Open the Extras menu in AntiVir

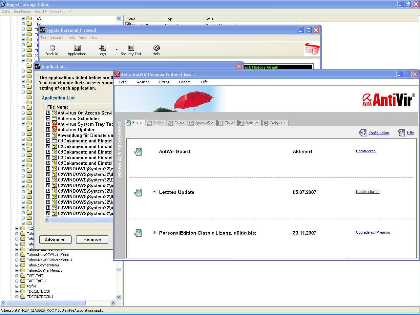164,82
